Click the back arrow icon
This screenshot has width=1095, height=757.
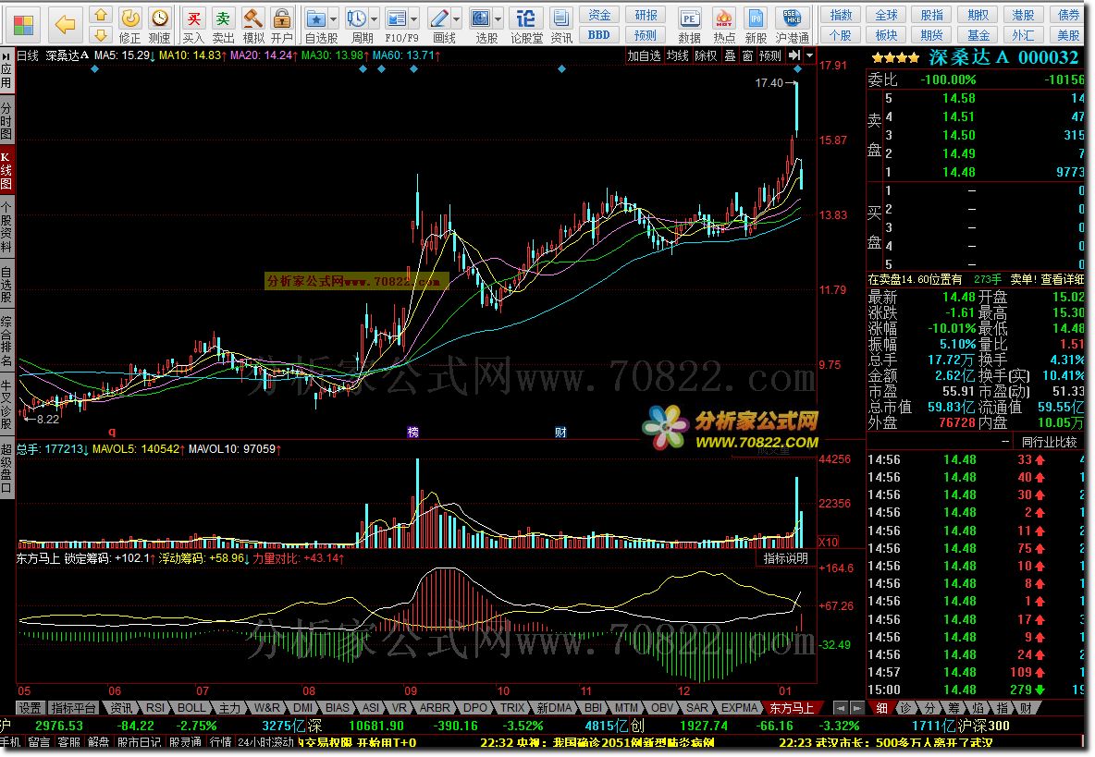click(x=65, y=25)
